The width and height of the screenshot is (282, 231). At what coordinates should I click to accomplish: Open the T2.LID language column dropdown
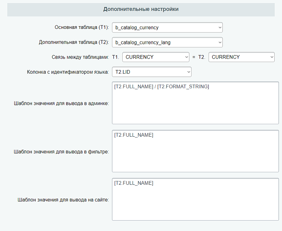tap(152, 72)
